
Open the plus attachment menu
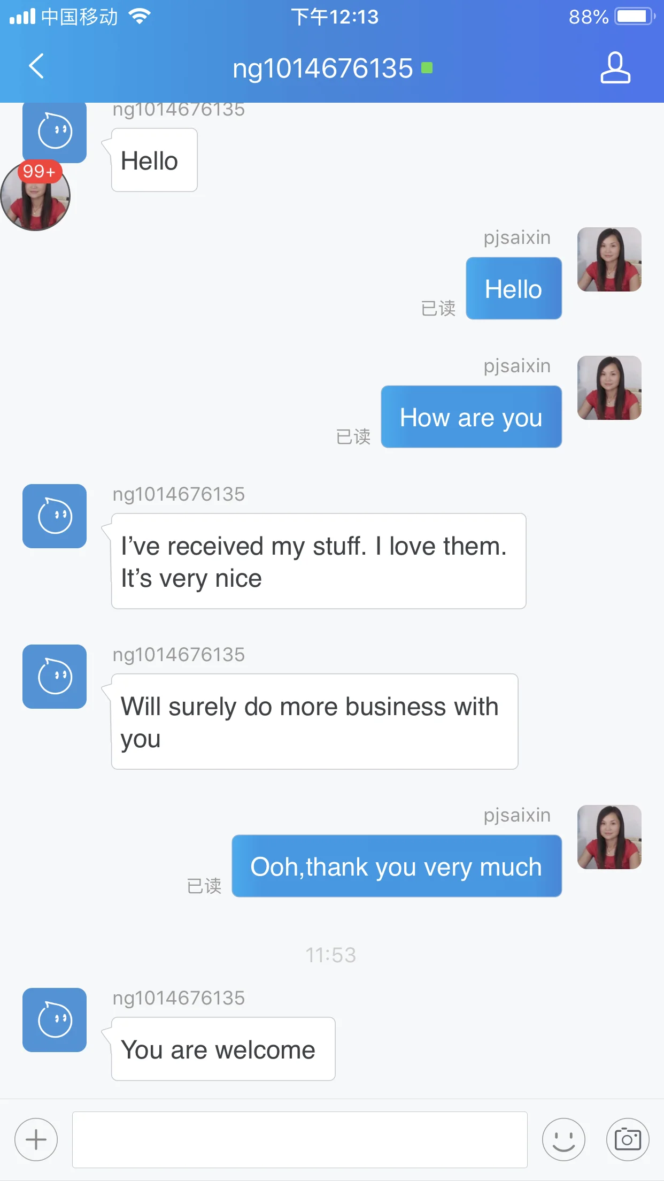(36, 1139)
